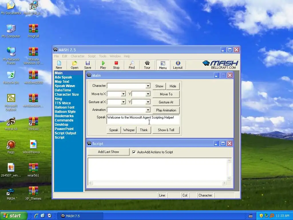Click the security shield tray icon

[x=261, y=216]
